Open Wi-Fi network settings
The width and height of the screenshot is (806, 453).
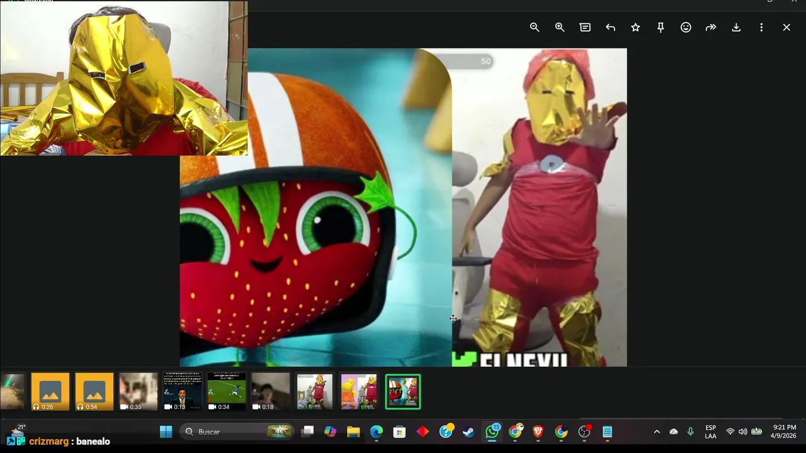coord(730,432)
